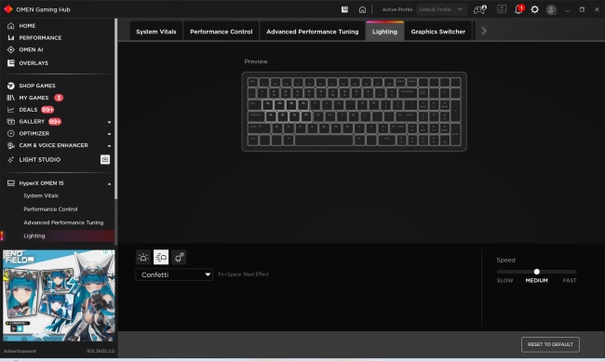Select Performance Control under HyperX OMEN 15
605x361 pixels.
(x=50, y=209)
